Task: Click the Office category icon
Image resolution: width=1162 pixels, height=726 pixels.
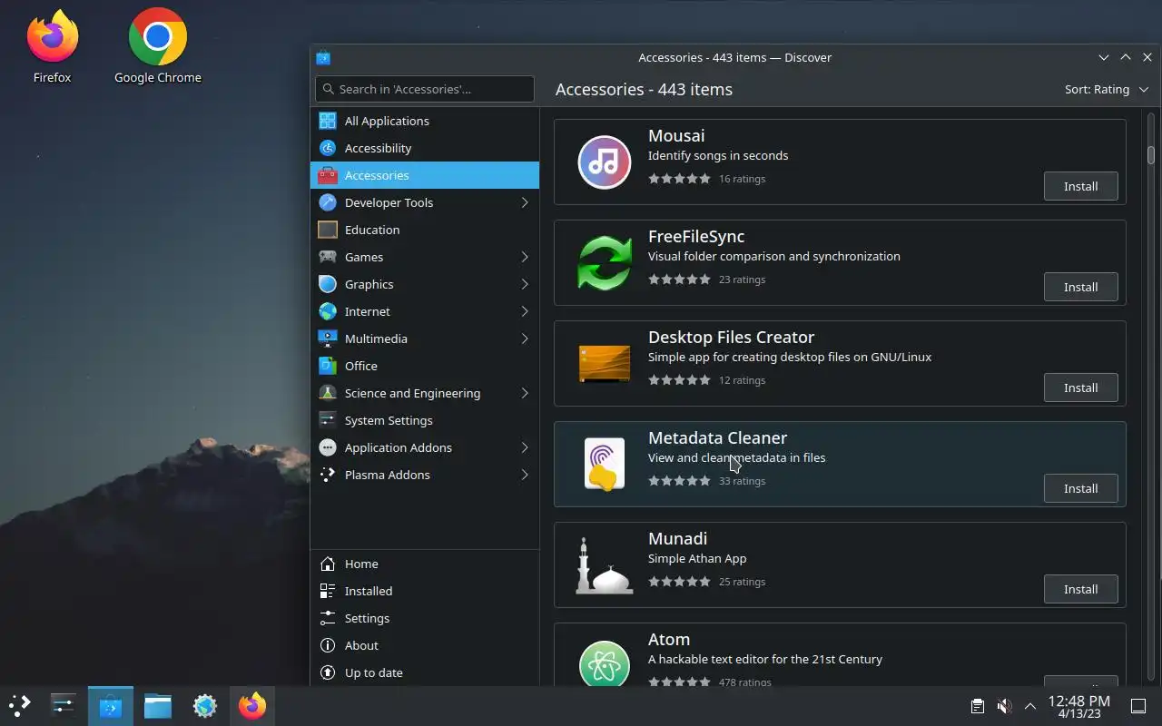Action: pyautogui.click(x=328, y=366)
